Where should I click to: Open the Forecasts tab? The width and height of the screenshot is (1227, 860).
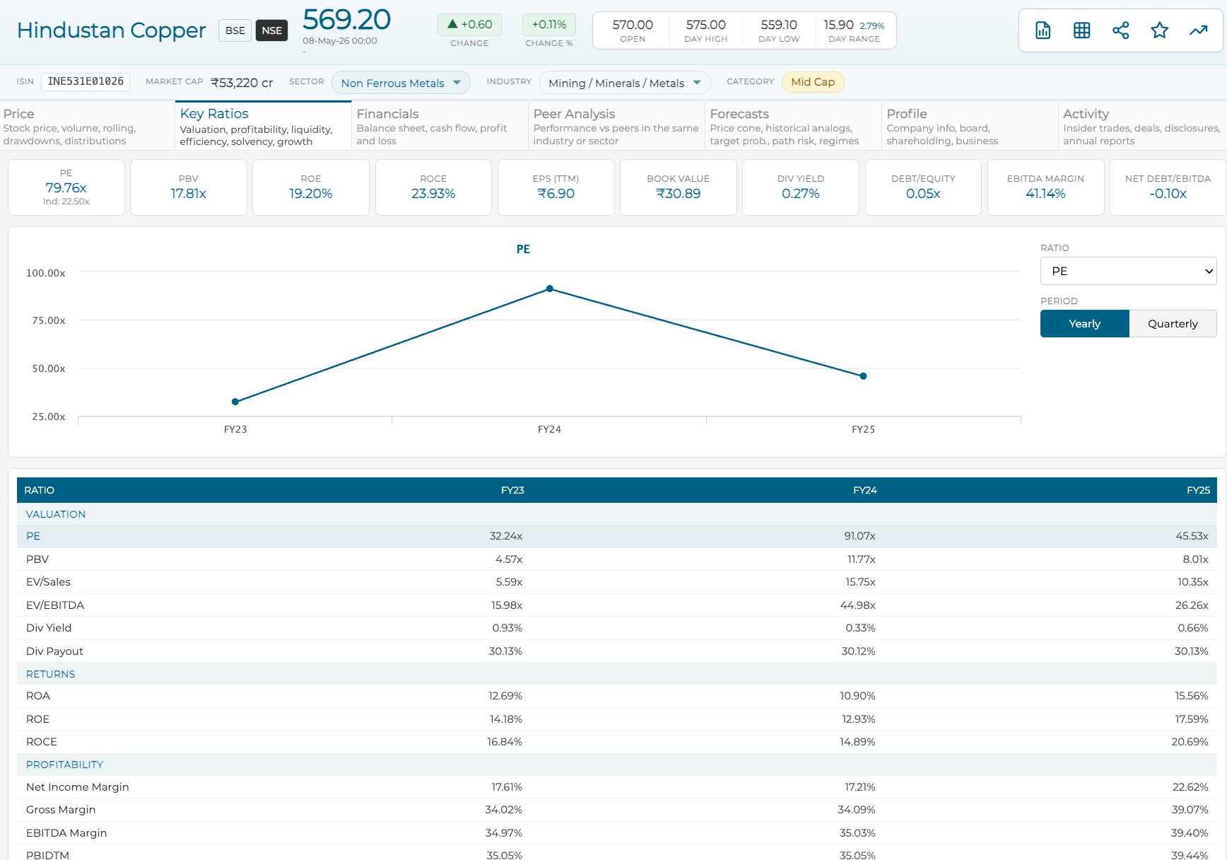pos(793,126)
